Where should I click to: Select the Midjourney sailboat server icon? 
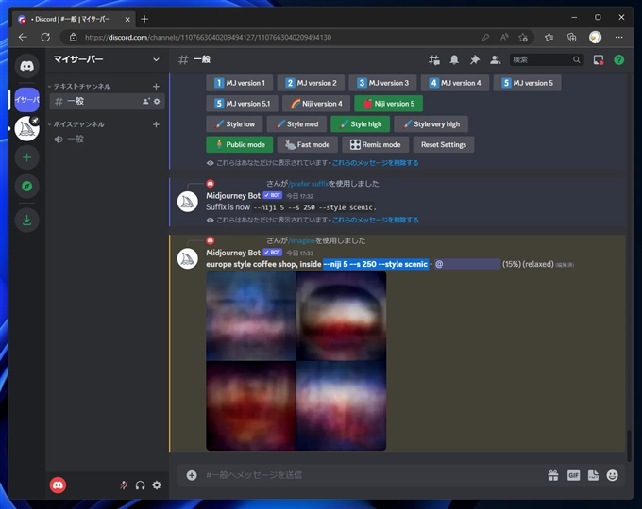point(27,129)
